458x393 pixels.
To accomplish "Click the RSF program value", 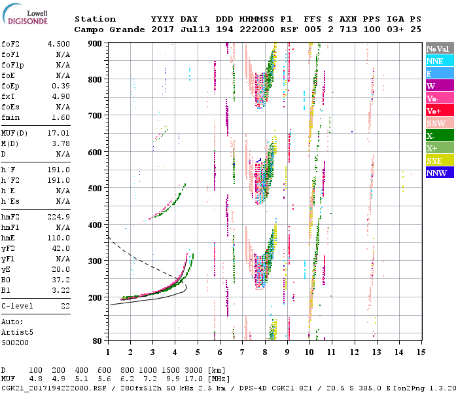I will click(x=289, y=29).
